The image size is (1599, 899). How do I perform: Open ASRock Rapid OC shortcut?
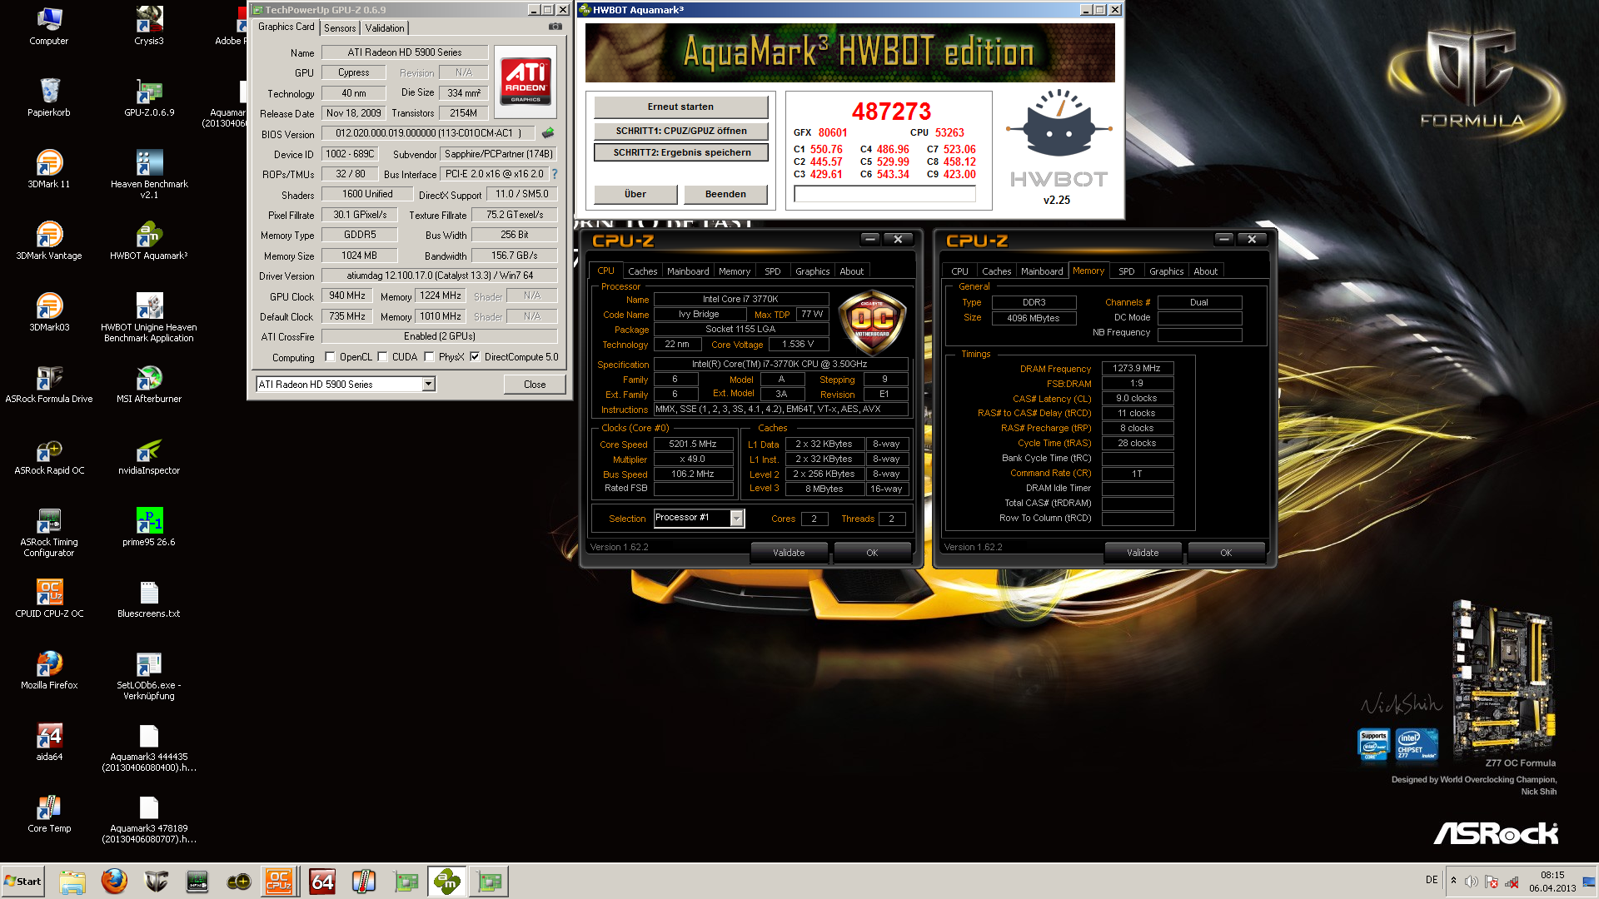49,454
